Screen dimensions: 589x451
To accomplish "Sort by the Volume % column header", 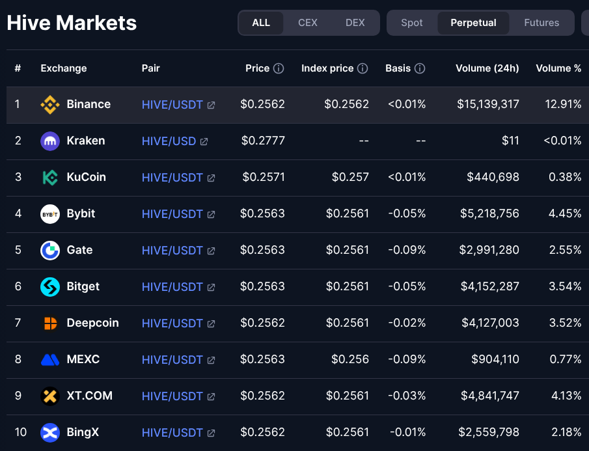I will coord(558,68).
